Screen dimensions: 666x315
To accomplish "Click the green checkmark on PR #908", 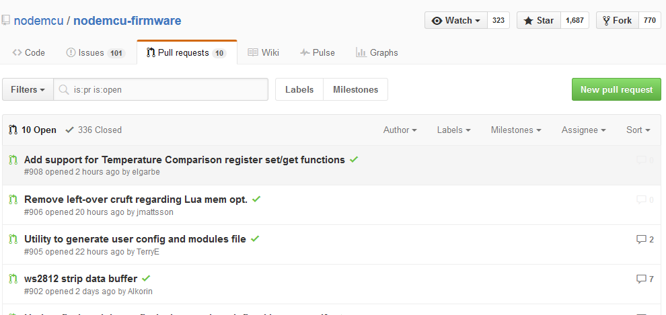I will (354, 159).
